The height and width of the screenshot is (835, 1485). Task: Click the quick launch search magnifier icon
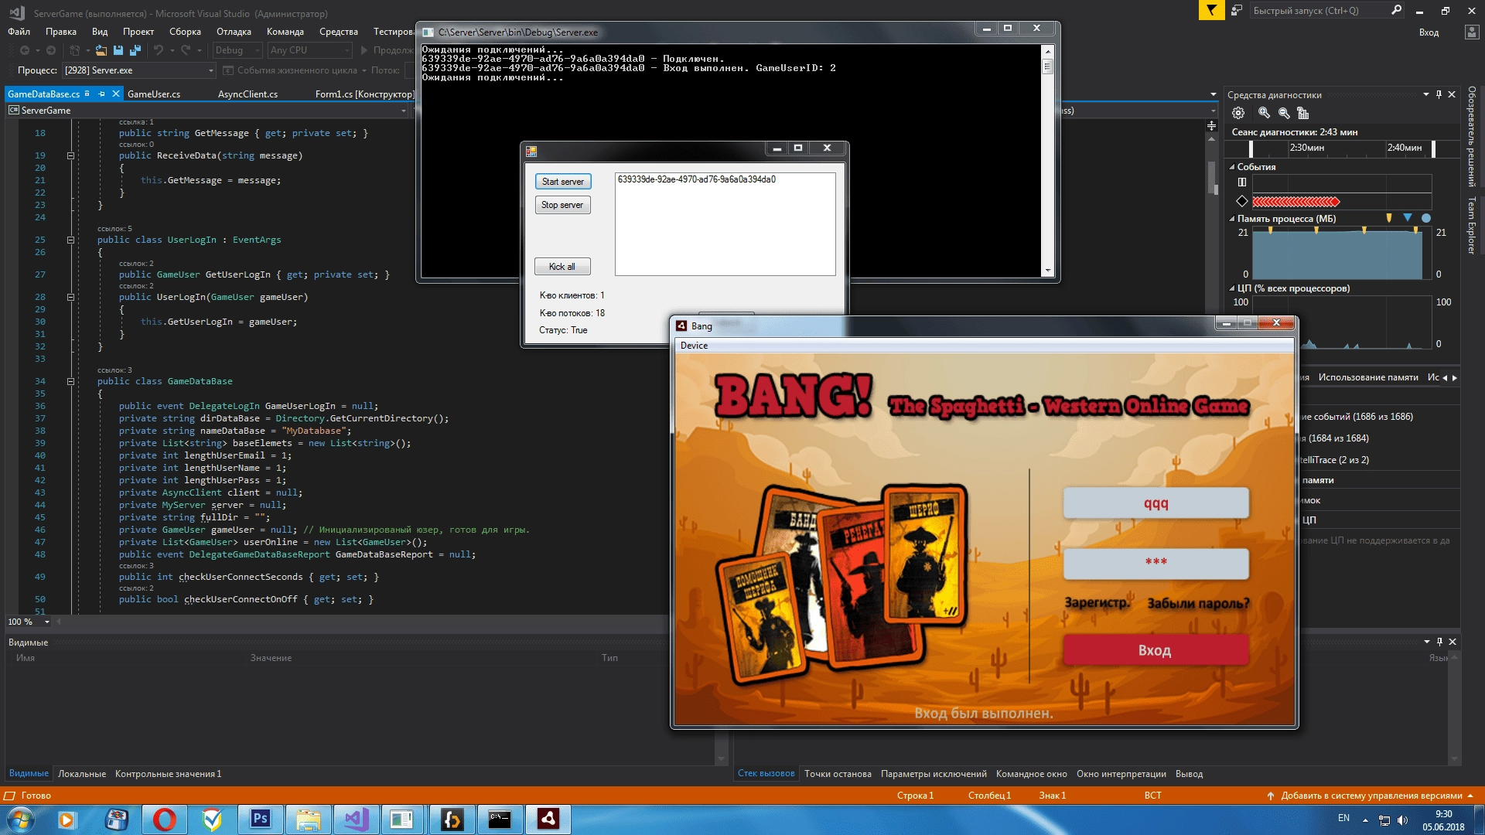pyautogui.click(x=1396, y=10)
